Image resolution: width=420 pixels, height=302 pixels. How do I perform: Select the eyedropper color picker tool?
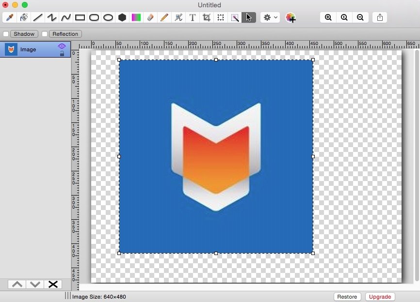10,17
